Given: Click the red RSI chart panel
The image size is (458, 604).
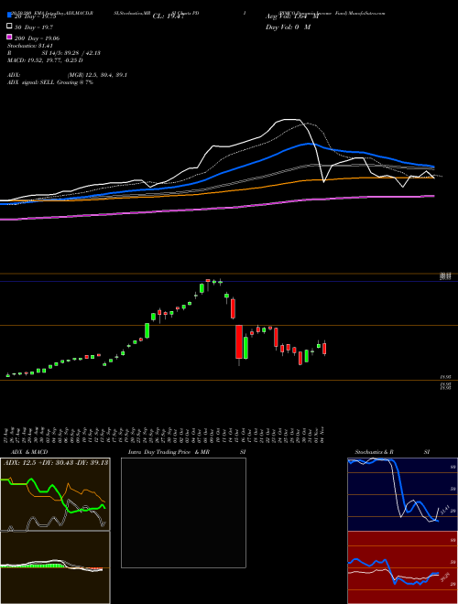Looking at the screenshot, I should click(402, 567).
